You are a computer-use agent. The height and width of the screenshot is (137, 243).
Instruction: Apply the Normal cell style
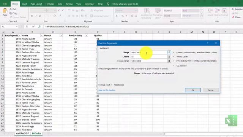pos(172,11)
